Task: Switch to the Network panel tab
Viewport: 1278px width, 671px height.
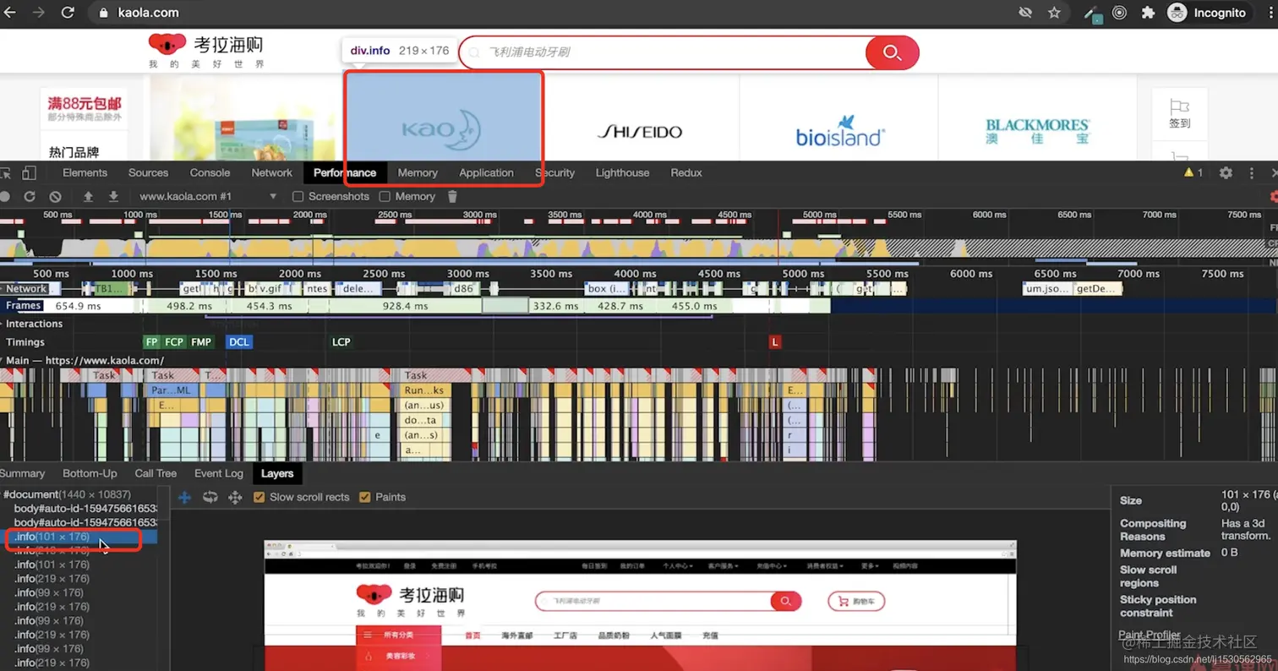Action: (271, 172)
